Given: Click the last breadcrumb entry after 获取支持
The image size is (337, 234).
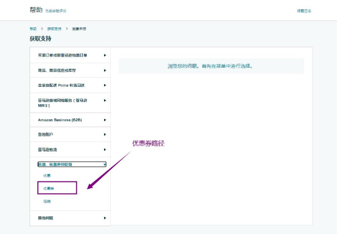Looking at the screenshot, I should [79, 29].
